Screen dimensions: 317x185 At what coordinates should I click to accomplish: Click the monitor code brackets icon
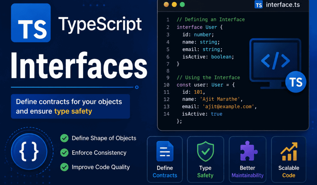(275, 61)
